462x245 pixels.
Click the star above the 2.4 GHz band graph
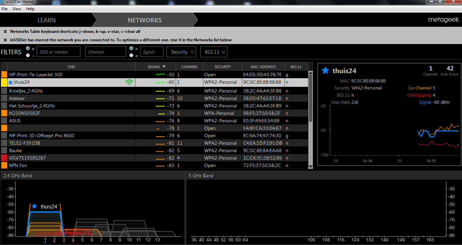point(34,206)
